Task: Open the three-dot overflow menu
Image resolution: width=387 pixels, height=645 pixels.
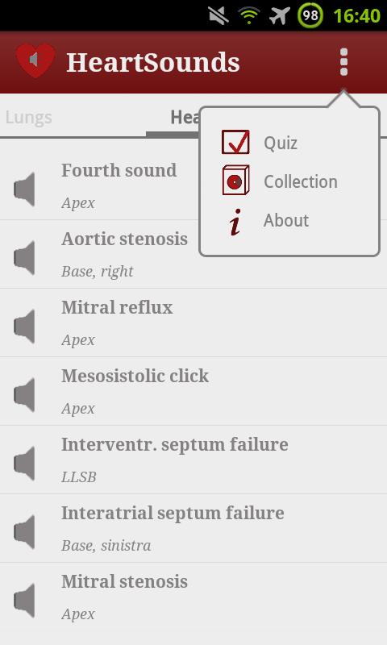Action: tap(343, 62)
